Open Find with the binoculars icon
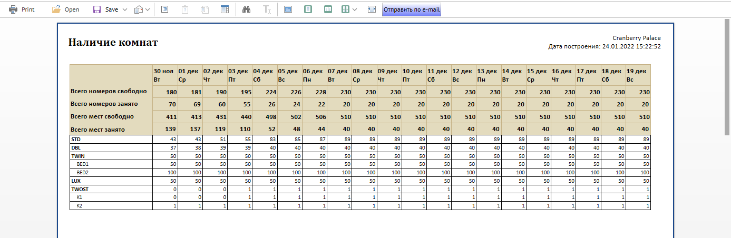The height and width of the screenshot is (238, 731). tap(246, 9)
